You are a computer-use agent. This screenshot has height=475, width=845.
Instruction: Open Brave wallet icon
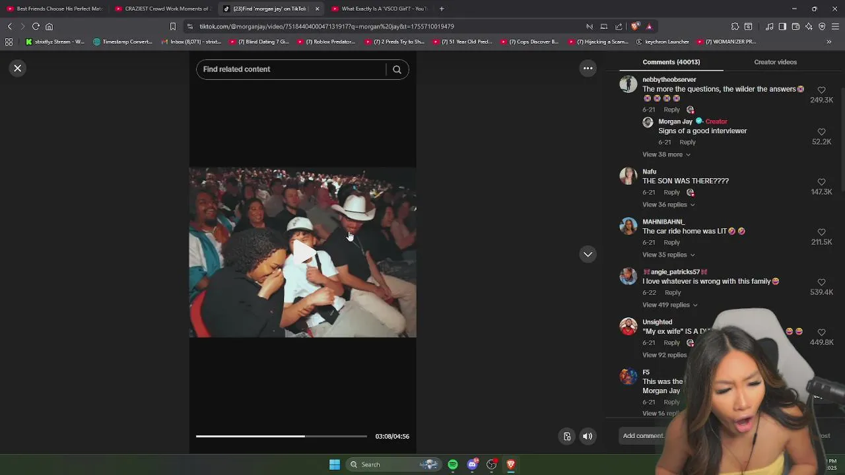pos(795,26)
